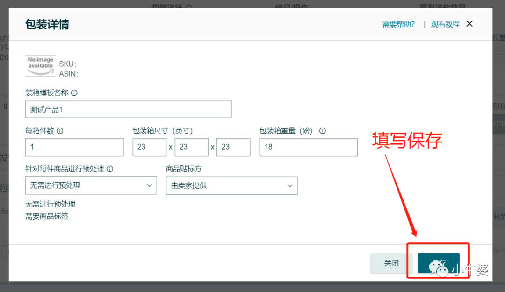Viewport: 505px width, 292px height.
Task: Open the info icon beside 包装箱重量（磅）
Action: pyautogui.click(x=323, y=131)
